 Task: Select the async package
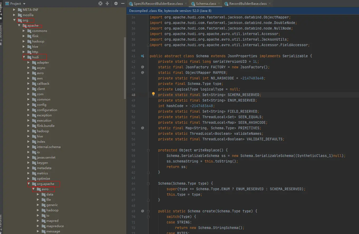tap(41, 68)
